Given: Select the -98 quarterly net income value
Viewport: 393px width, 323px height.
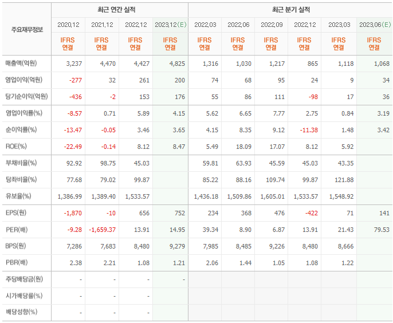Looking at the screenshot, I should (313, 97).
